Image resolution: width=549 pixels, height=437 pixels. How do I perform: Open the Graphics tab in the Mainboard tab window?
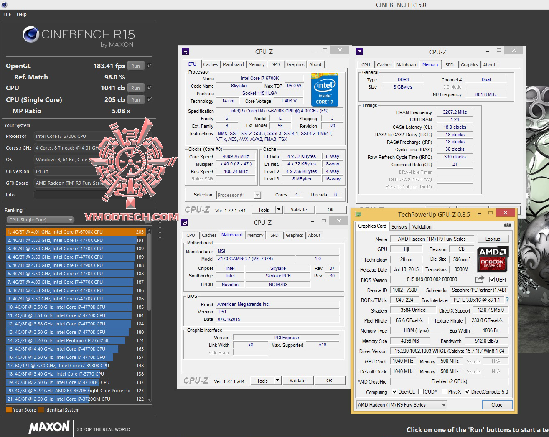pos(295,235)
